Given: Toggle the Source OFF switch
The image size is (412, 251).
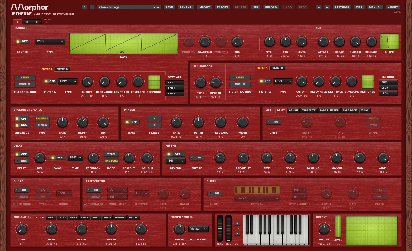Looking at the screenshot, I should pyautogui.click(x=22, y=41).
